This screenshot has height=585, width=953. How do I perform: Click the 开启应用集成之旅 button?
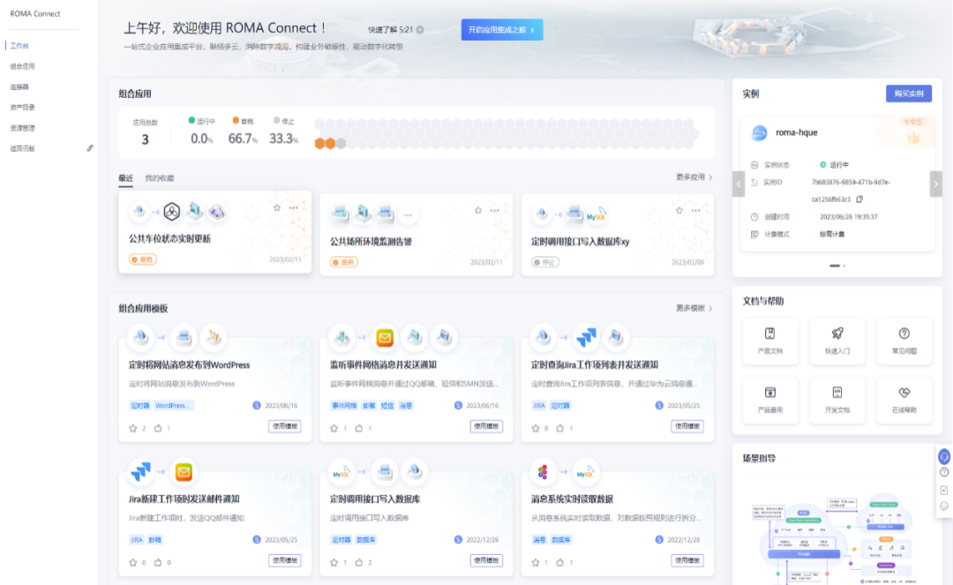502,30
